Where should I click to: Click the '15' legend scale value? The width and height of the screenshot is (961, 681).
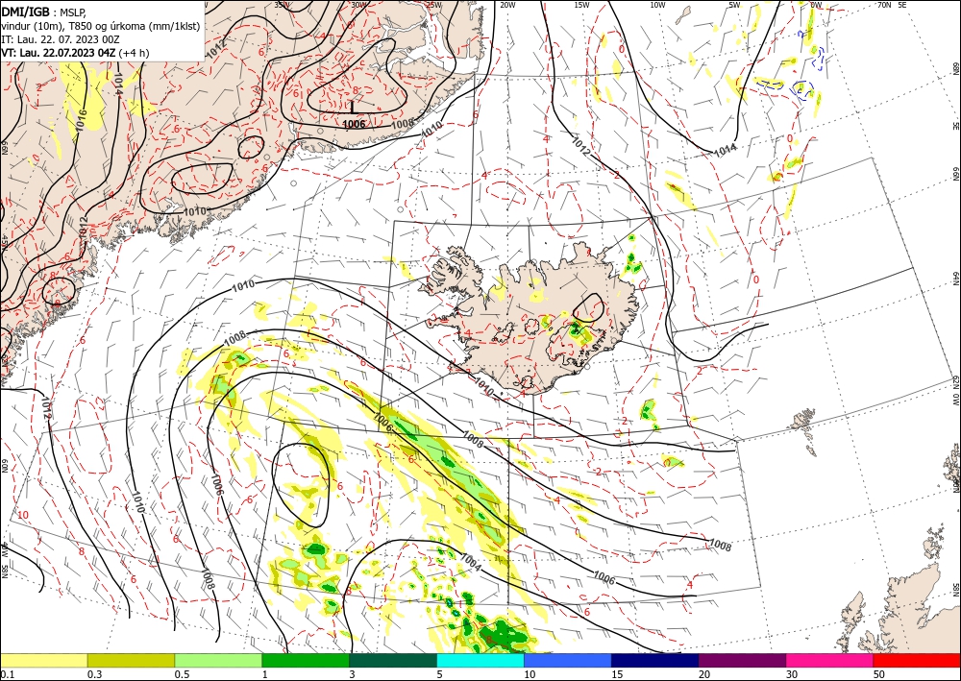point(617,674)
